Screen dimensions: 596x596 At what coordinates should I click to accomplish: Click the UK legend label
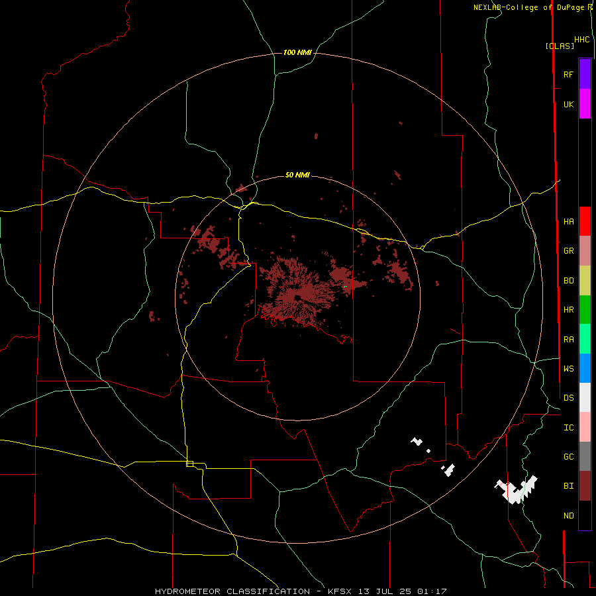[568, 104]
